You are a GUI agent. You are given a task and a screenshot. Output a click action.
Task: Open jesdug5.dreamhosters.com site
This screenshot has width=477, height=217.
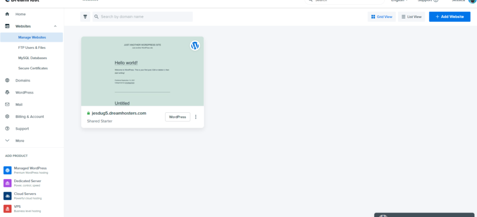click(119, 113)
